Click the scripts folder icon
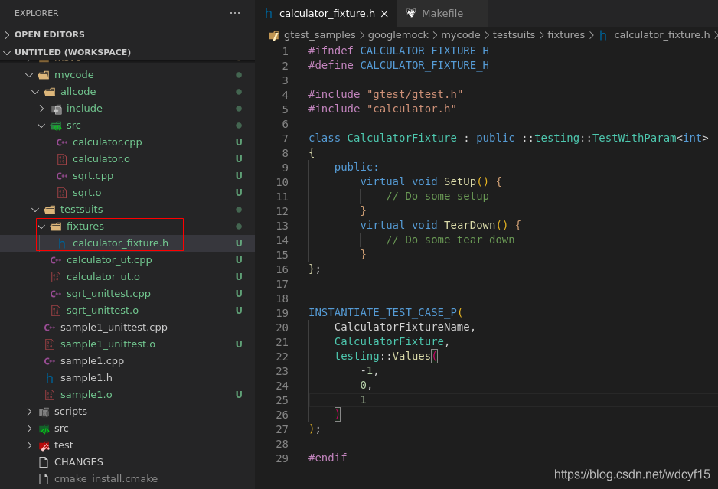The width and height of the screenshot is (718, 489). pos(44,412)
